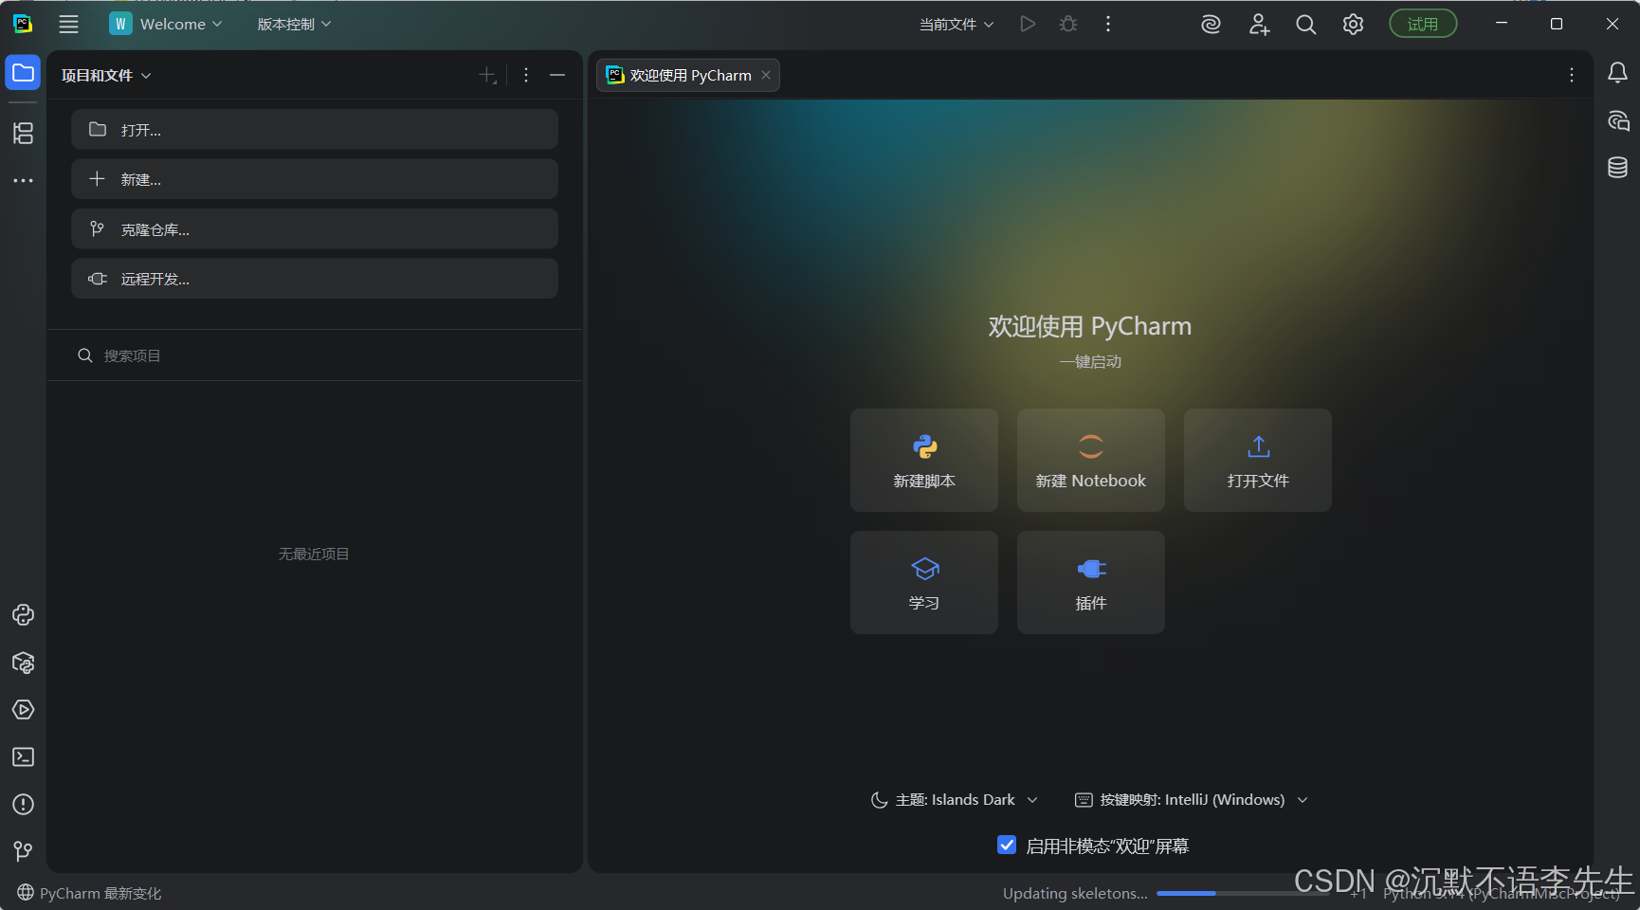
Task: Open project panel options vertical dots
Action: pos(526,75)
